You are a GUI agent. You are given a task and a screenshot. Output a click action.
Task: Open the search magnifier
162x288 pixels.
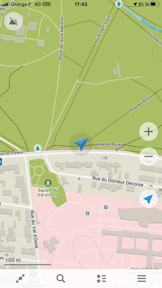click(x=61, y=278)
